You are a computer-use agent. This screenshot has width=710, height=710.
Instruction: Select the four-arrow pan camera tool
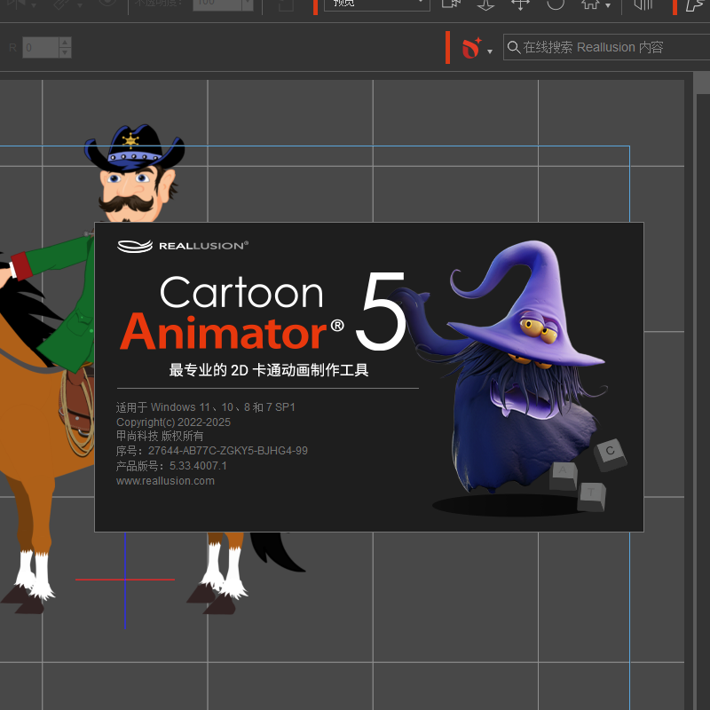coord(520,4)
